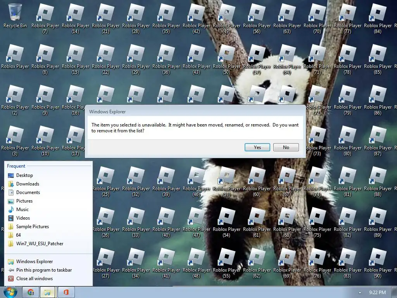Select Roblox Player (14) shortcut

point(76,18)
